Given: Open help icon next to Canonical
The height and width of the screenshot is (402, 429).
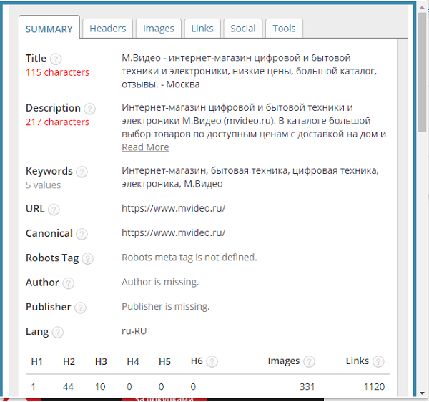Looking at the screenshot, I should [x=82, y=234].
